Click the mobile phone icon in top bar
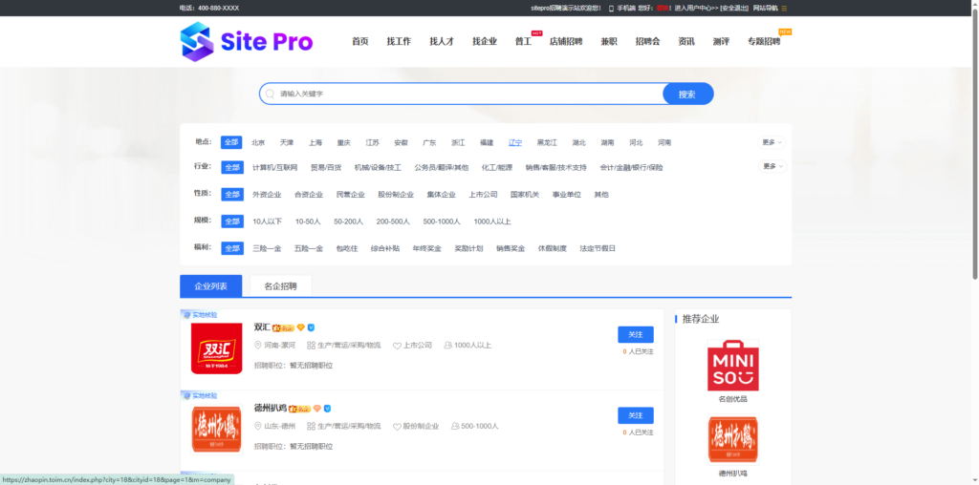The width and height of the screenshot is (979, 485). (611, 8)
